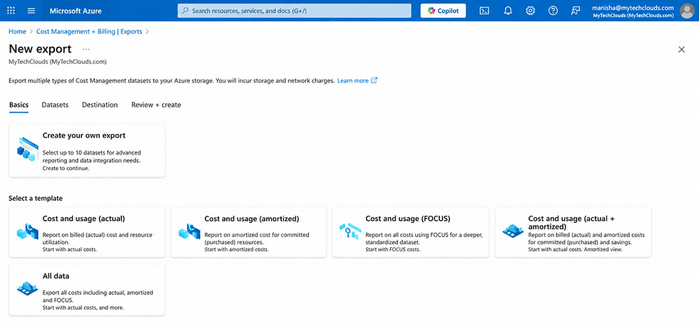Click the external link icon after Learn more
699x329 pixels.
click(374, 80)
